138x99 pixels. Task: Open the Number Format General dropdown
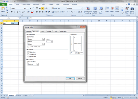[82, 8]
